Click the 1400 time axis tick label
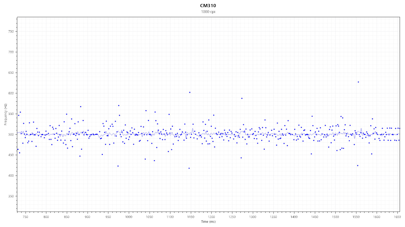This screenshot has width=405, height=227. point(294,217)
